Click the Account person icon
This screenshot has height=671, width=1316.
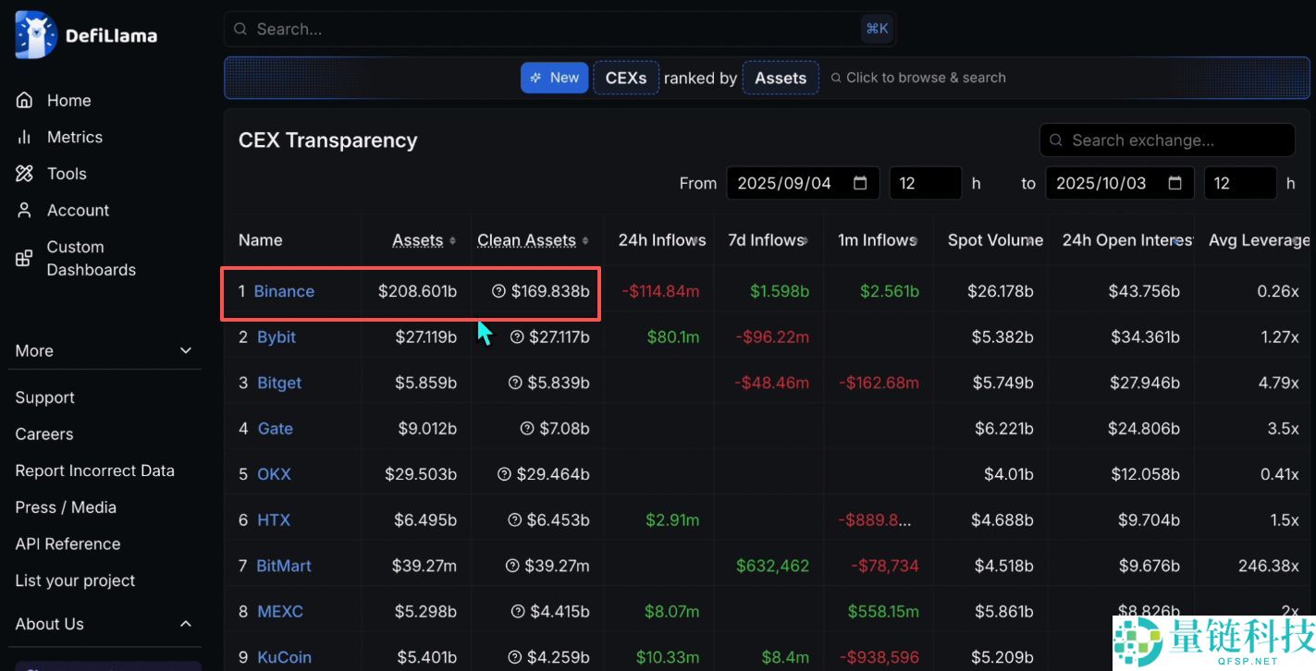25,211
